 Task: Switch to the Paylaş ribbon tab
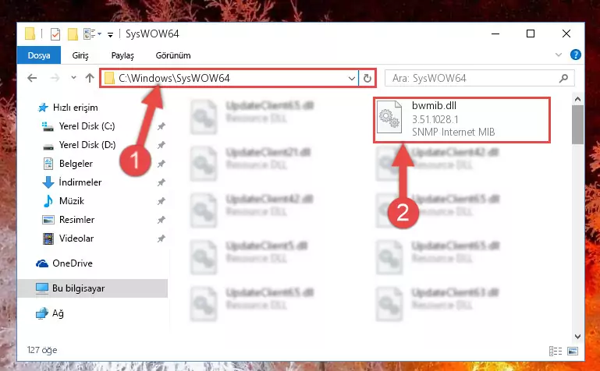122,55
